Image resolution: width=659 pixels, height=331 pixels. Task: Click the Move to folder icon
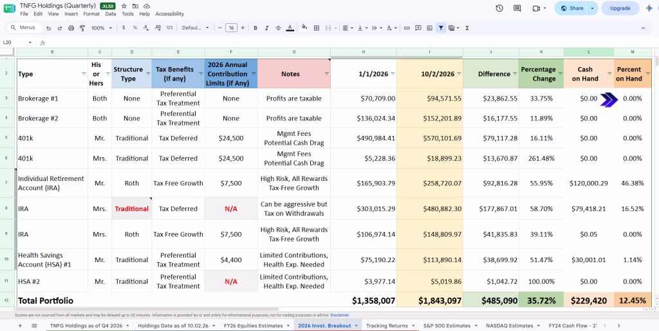135,6
